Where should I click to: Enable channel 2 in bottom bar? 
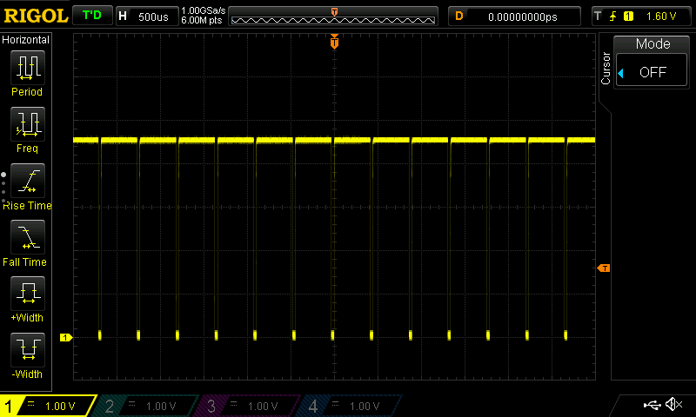pyautogui.click(x=148, y=406)
